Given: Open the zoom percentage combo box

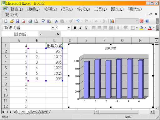Looking at the screenshot, I should click(x=127, y=21).
